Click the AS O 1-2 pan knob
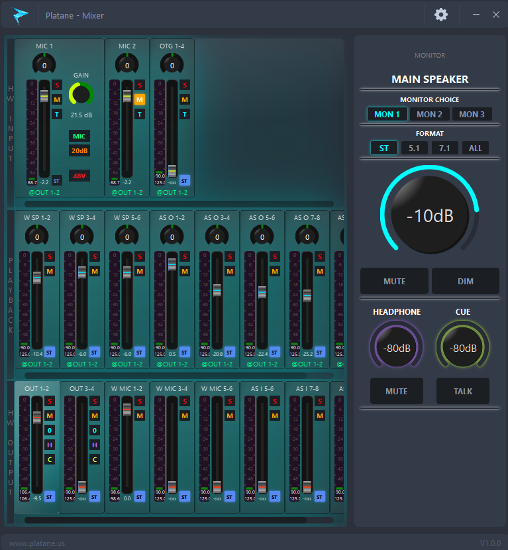Image resolution: width=508 pixels, height=550 pixels. pyautogui.click(x=172, y=236)
